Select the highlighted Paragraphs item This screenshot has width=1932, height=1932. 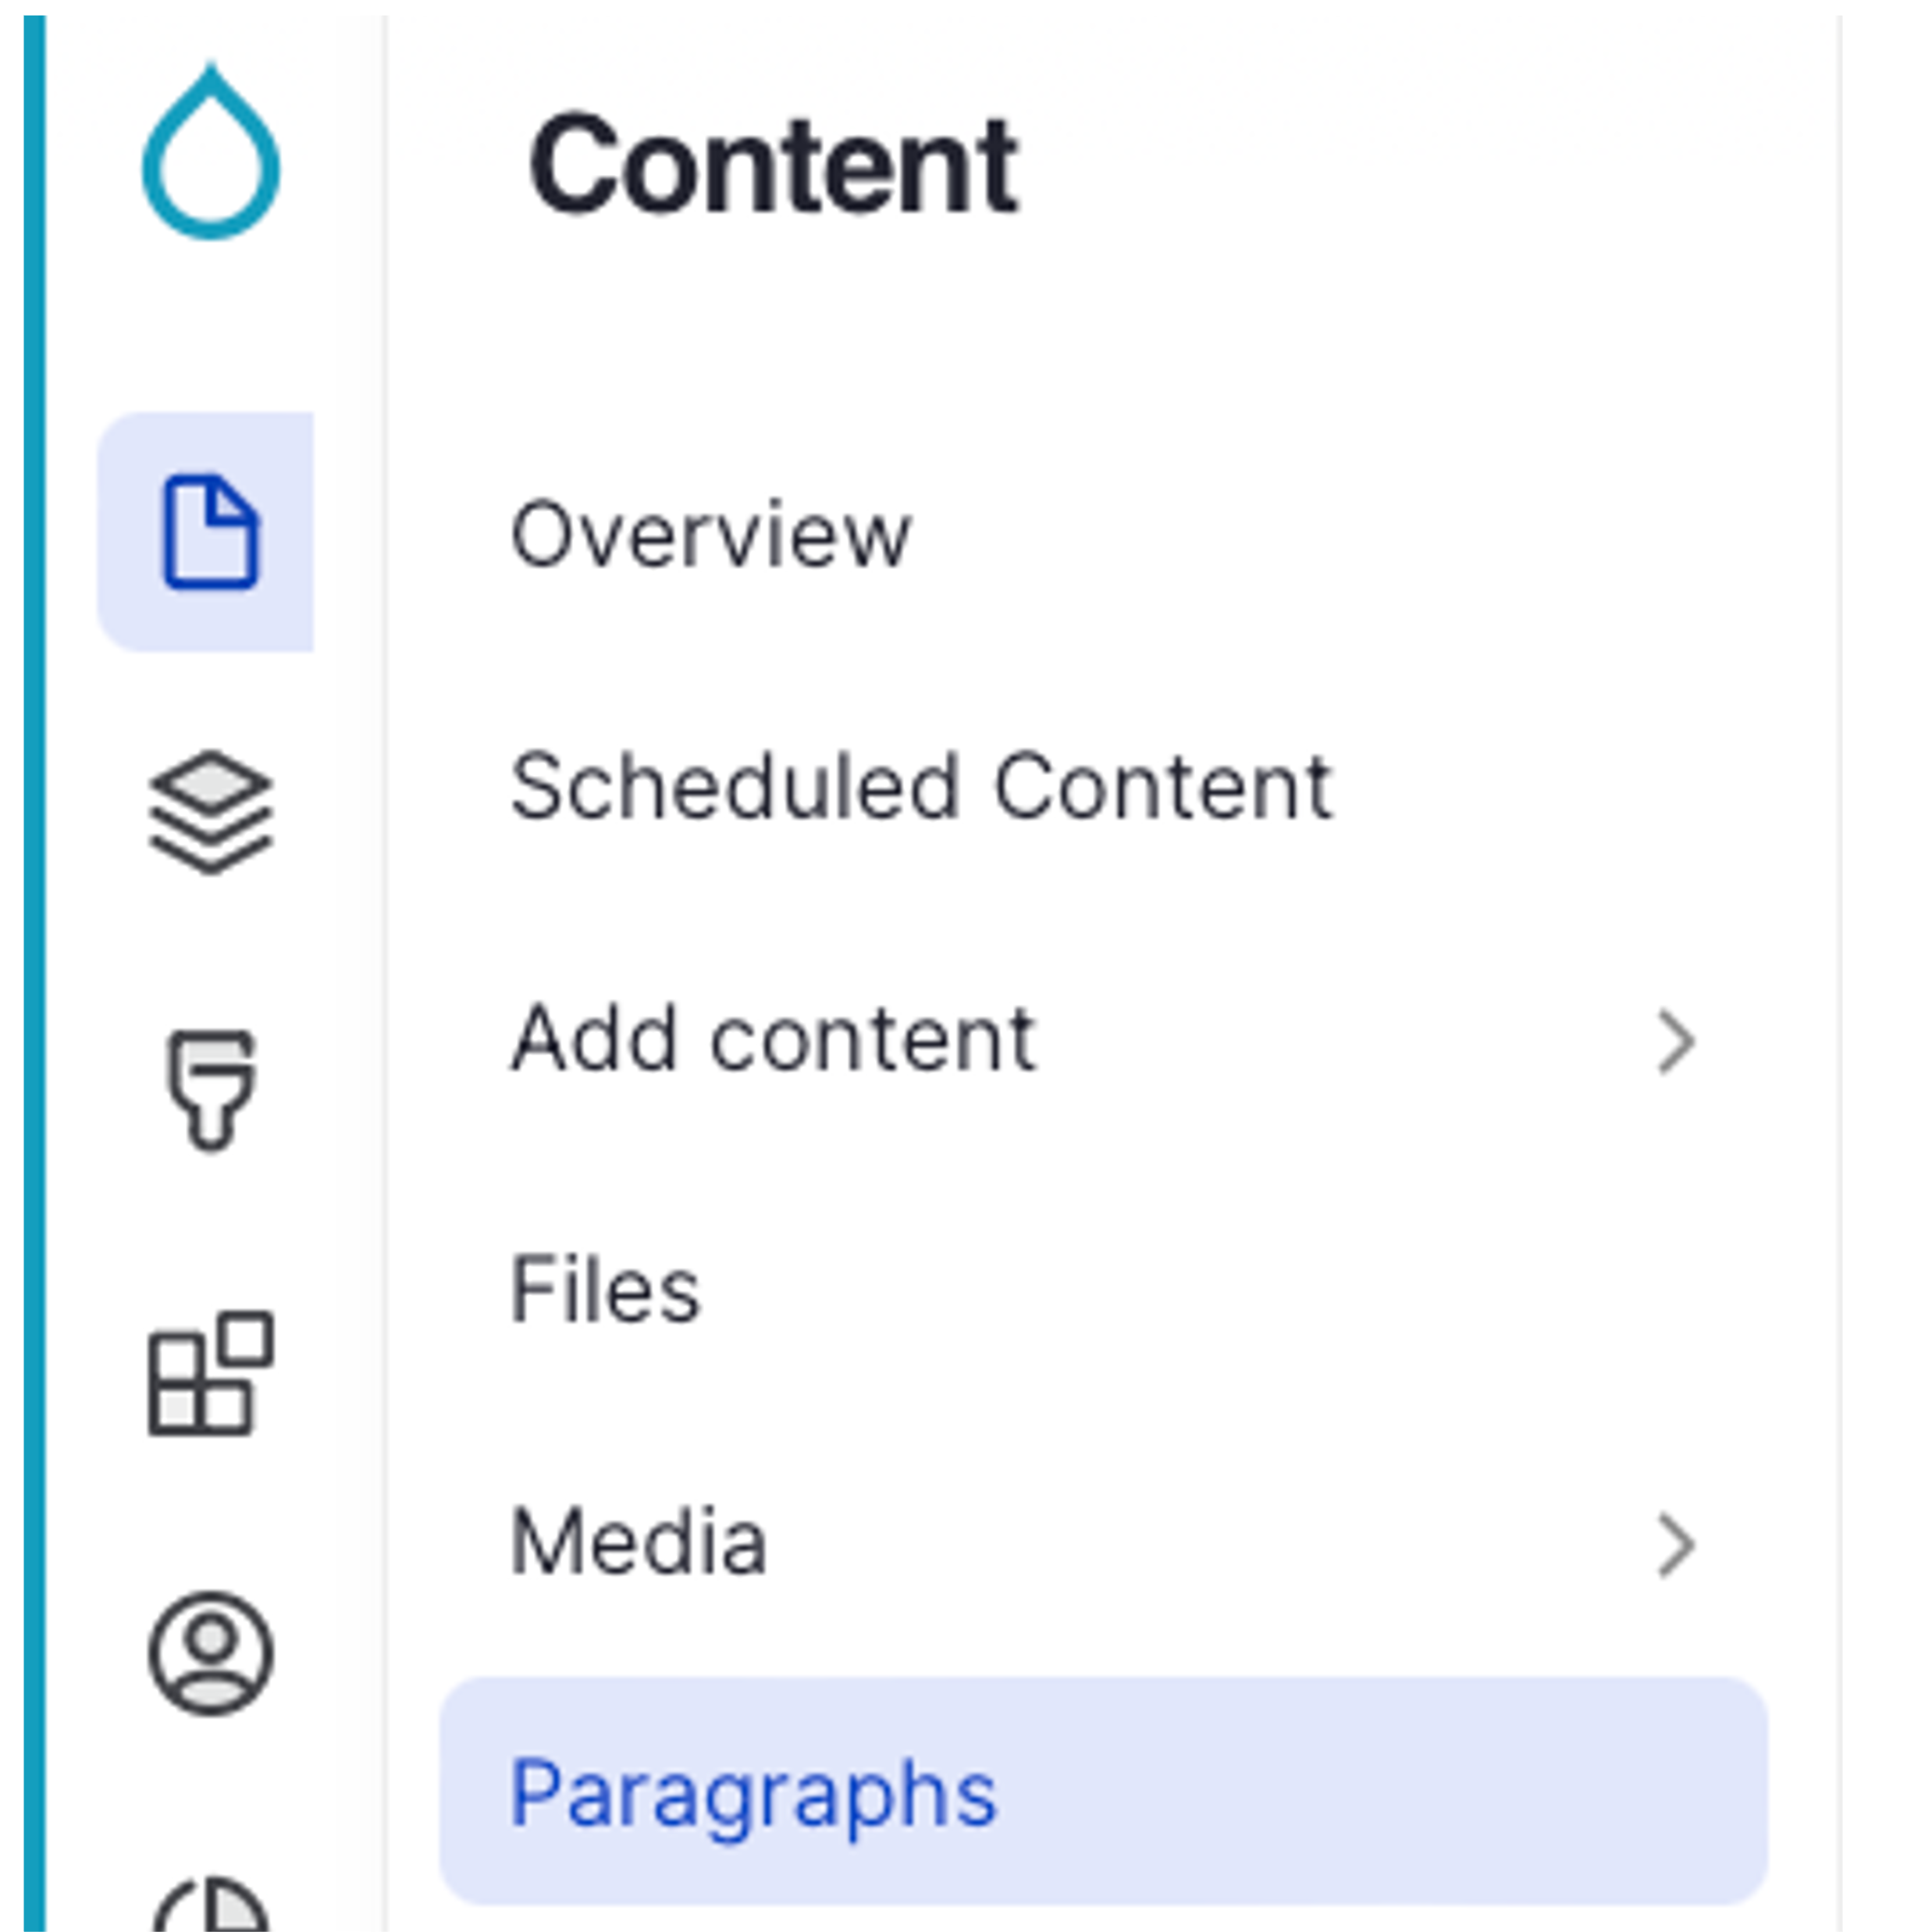click(x=752, y=1794)
